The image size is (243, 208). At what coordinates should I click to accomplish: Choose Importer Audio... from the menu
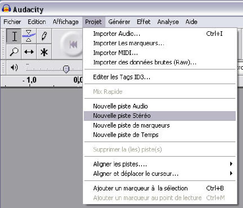(x=160, y=34)
